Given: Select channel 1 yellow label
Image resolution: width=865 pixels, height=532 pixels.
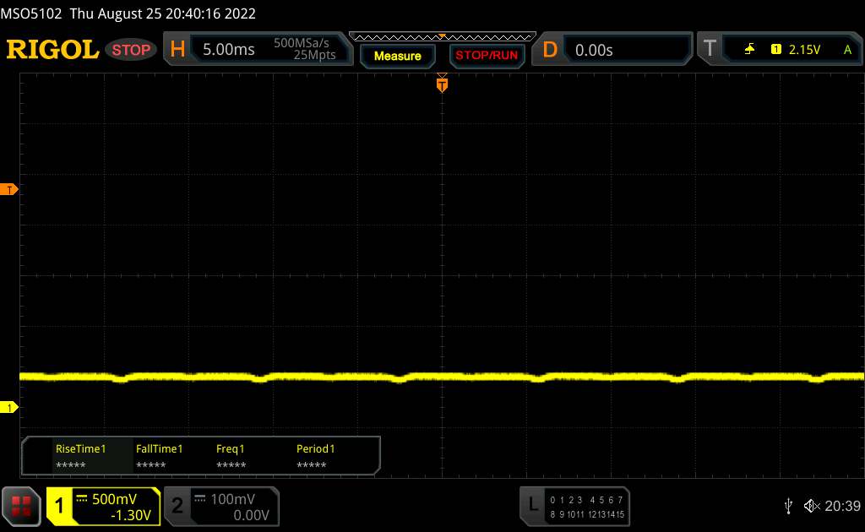Looking at the screenshot, I should click(x=59, y=506).
